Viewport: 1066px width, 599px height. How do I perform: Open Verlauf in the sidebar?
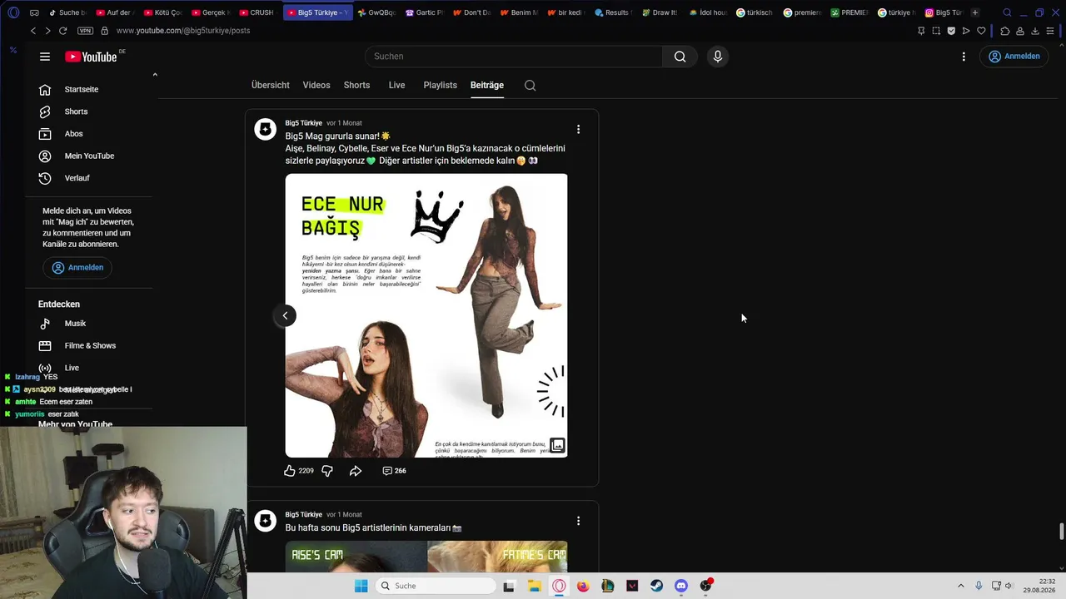[77, 178]
